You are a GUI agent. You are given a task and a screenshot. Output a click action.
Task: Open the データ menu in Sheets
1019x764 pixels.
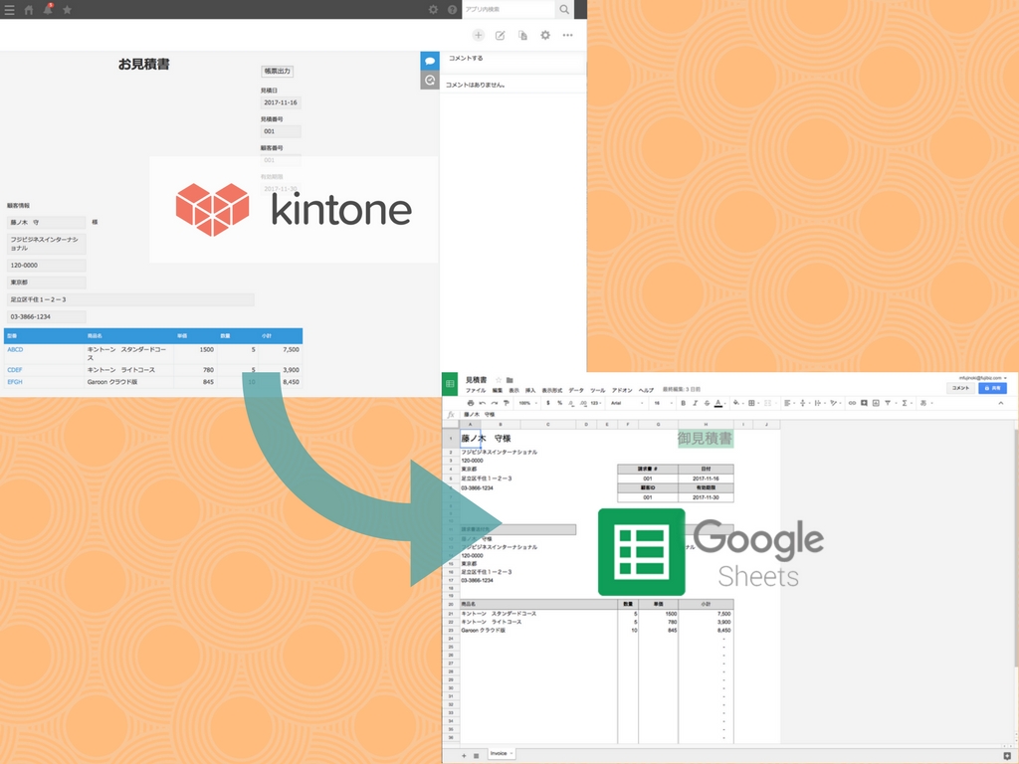[x=576, y=390]
